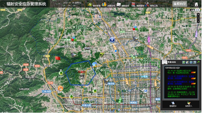Switch map to 矢量 view
Viewport: 204px width, 113px height.
193,10
